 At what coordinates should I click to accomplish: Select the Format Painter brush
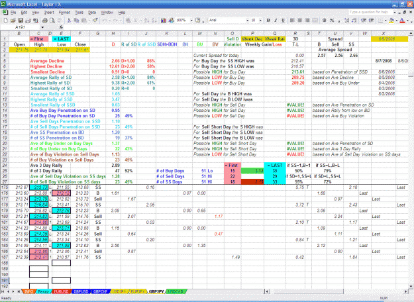click(95, 21)
